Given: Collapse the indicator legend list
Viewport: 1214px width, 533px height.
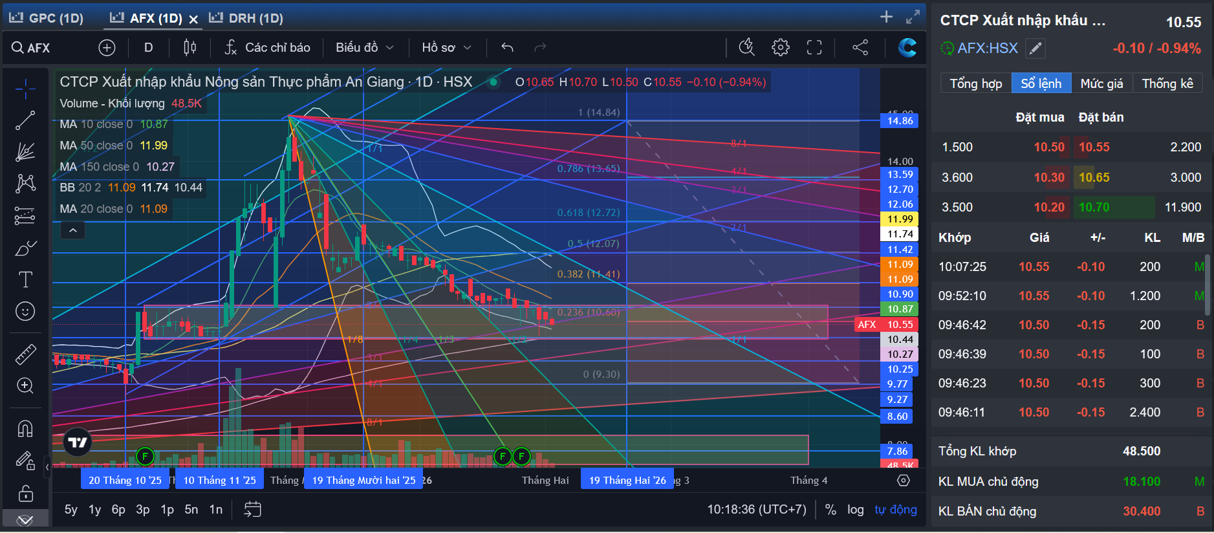Looking at the screenshot, I should coord(73,230).
